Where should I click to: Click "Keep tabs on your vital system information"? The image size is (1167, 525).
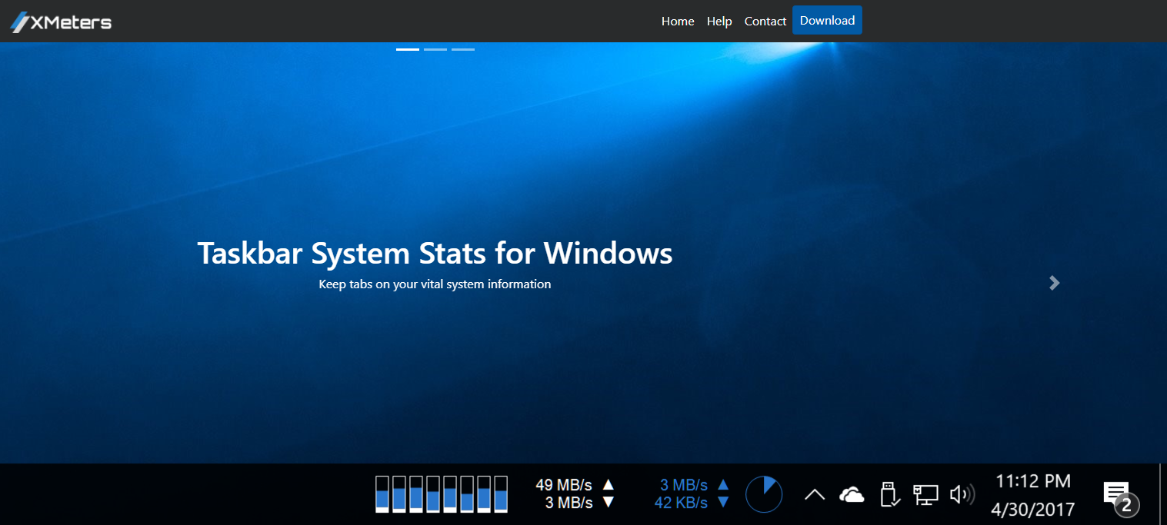pyautogui.click(x=435, y=284)
